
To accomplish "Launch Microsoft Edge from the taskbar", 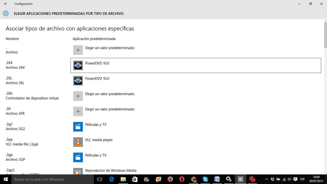I will [x=111, y=179].
